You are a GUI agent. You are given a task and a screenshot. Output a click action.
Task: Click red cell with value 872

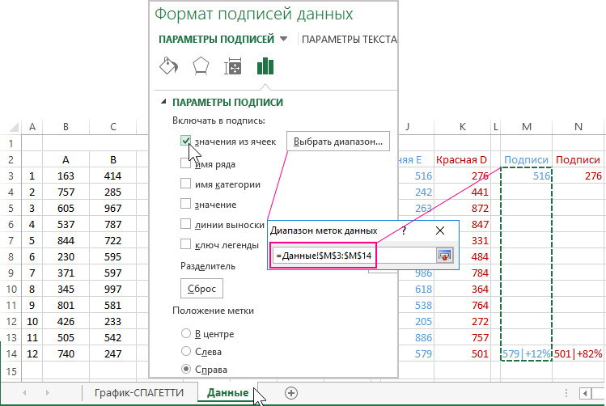462,209
